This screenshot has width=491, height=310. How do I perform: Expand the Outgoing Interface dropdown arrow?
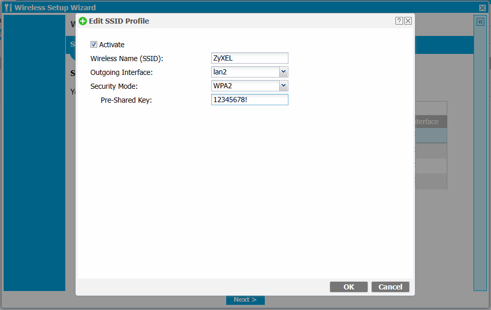point(283,72)
